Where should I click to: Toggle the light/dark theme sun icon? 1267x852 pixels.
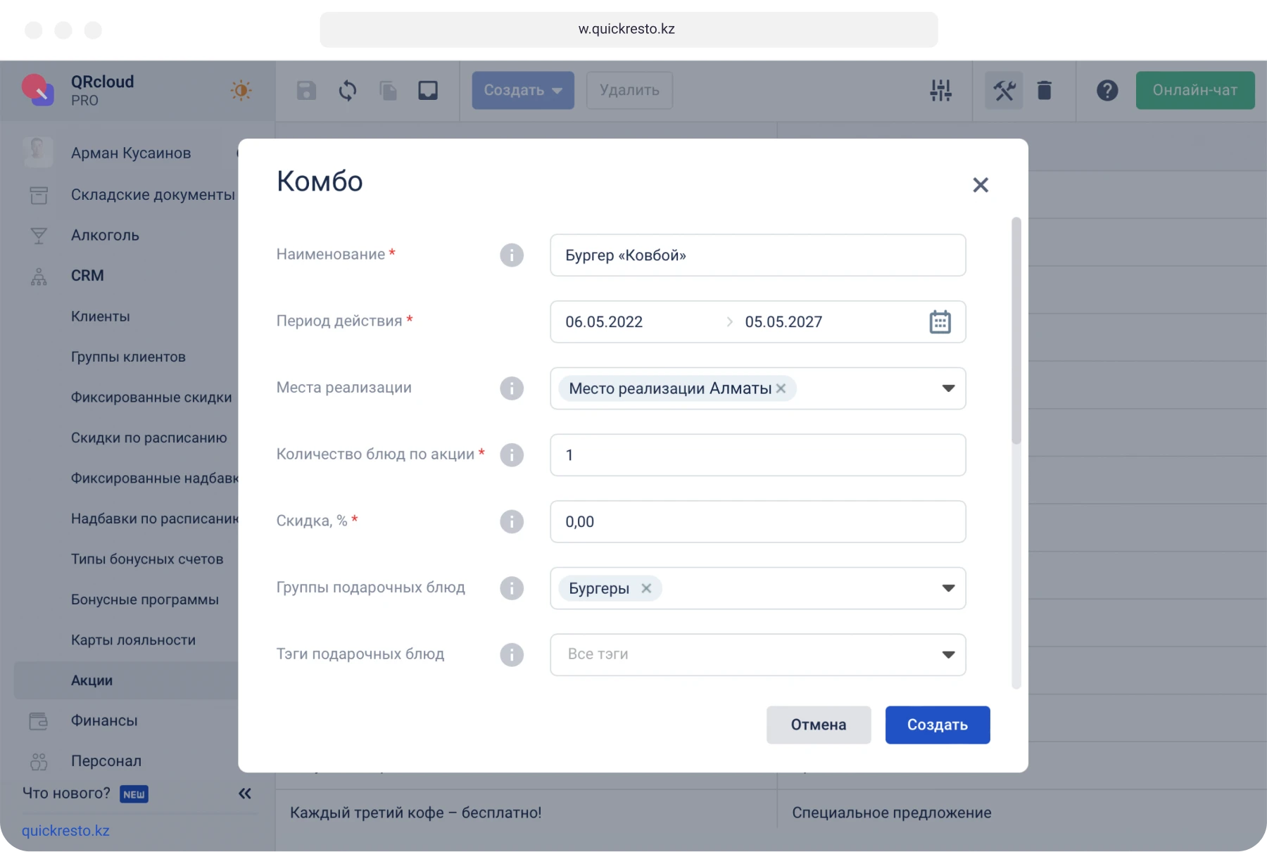[x=240, y=90]
